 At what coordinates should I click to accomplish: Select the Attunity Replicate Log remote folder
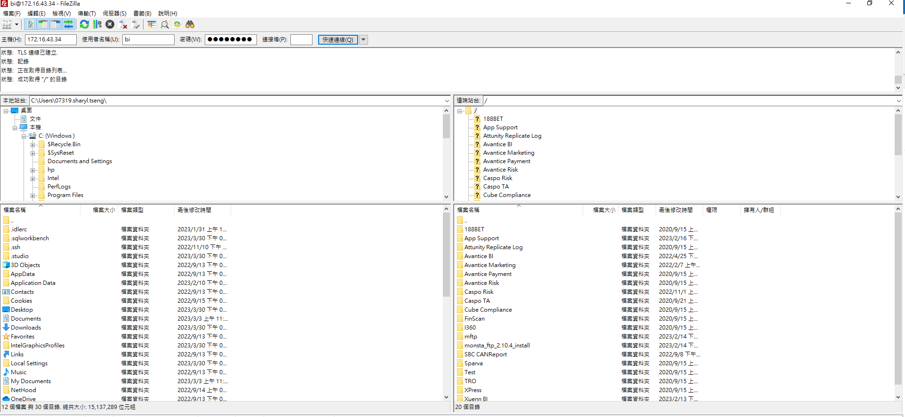point(493,247)
